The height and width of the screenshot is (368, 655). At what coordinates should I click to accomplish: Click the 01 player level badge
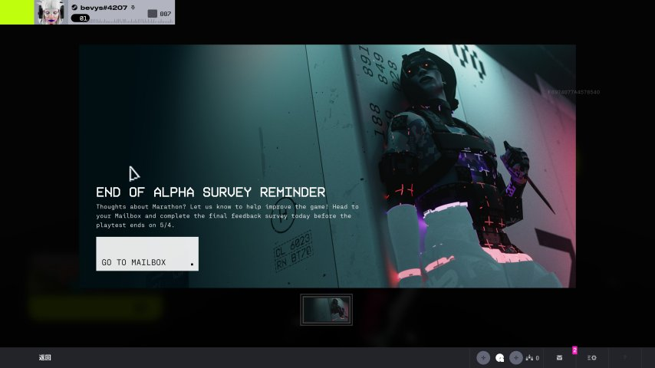[81, 18]
